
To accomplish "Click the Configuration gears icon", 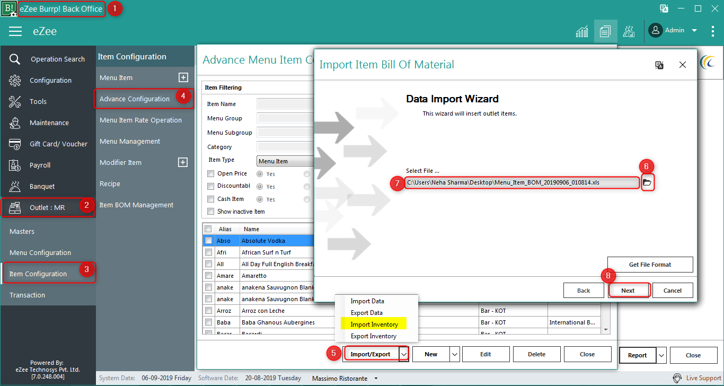I will 15,80.
